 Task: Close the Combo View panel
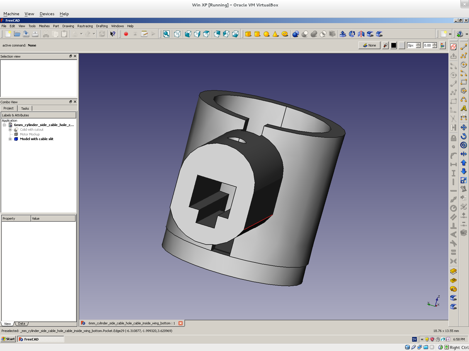(x=75, y=102)
